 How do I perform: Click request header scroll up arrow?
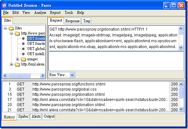pyautogui.click(x=181, y=29)
